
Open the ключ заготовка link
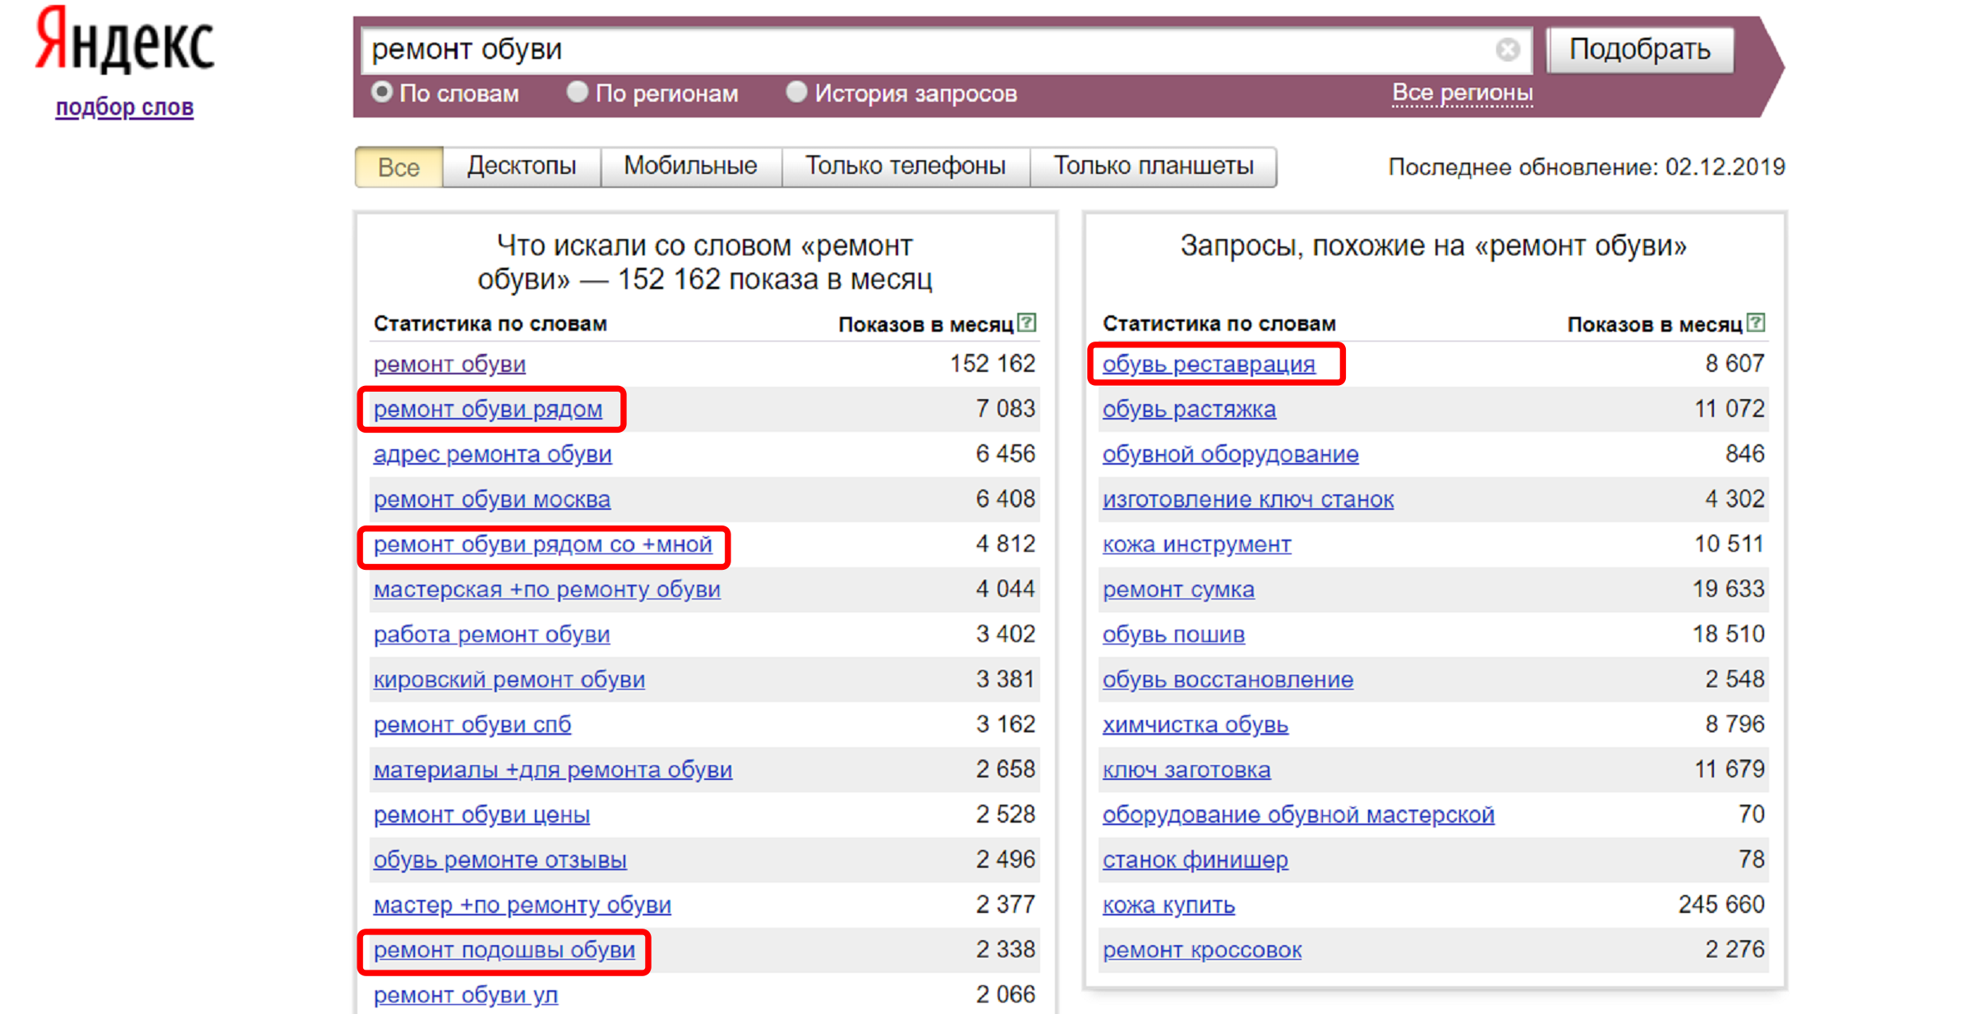coord(1186,770)
